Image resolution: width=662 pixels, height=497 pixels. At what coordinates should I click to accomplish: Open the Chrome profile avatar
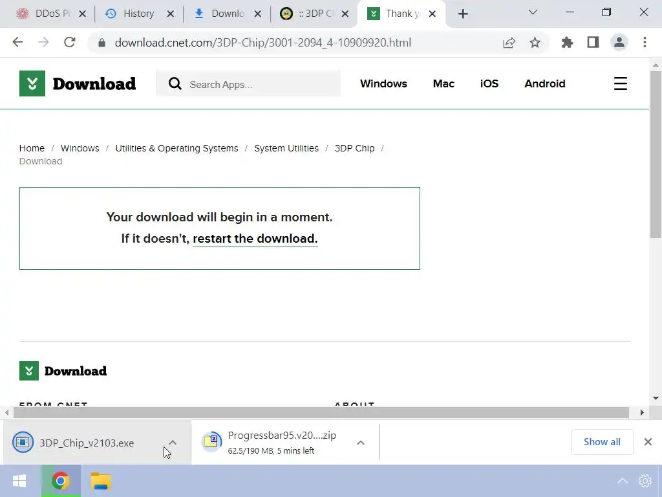pyautogui.click(x=619, y=42)
